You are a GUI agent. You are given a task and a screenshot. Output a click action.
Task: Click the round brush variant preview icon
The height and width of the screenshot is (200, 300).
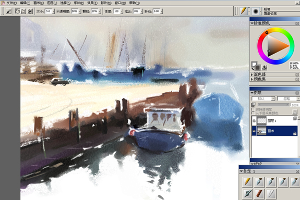pos(256,11)
